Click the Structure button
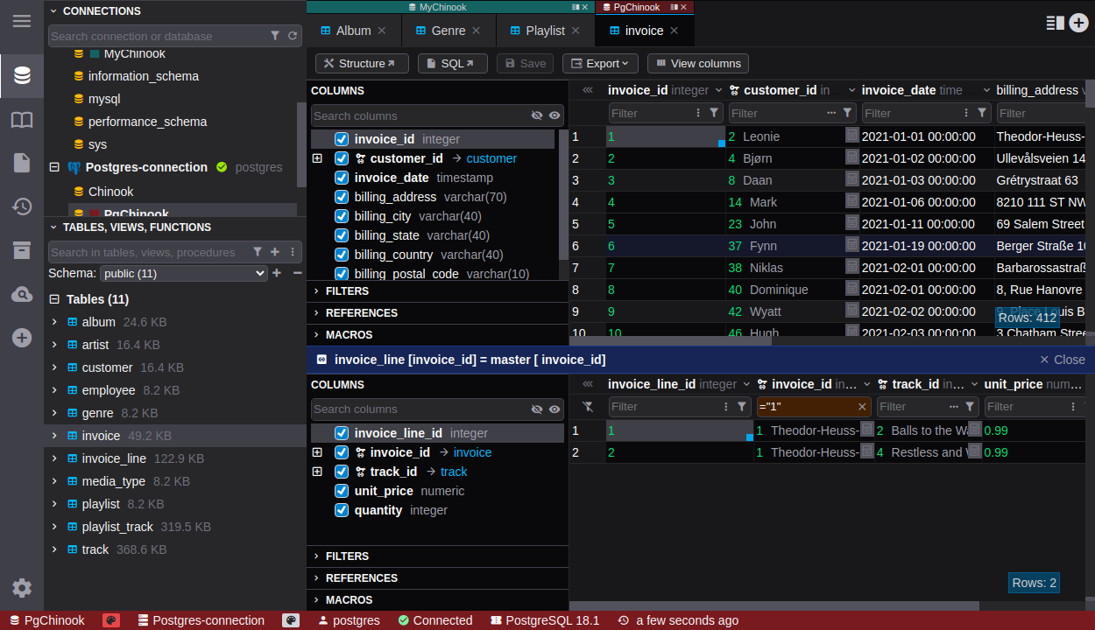The image size is (1095, 630). click(361, 63)
